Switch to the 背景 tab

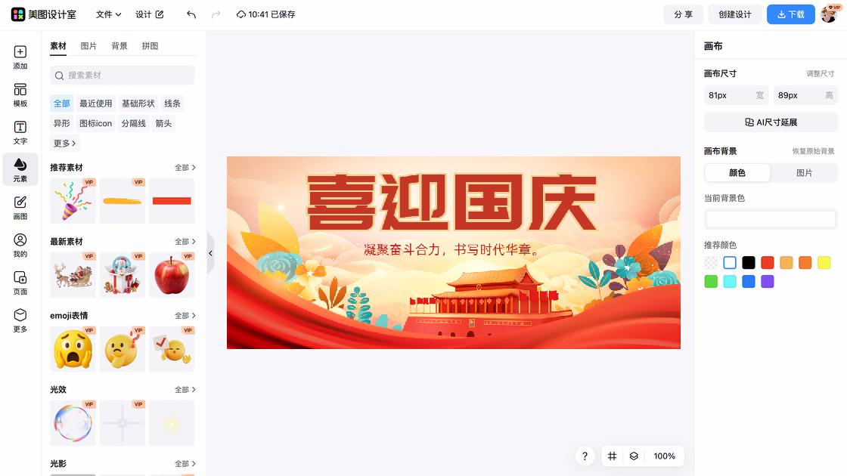pos(119,46)
